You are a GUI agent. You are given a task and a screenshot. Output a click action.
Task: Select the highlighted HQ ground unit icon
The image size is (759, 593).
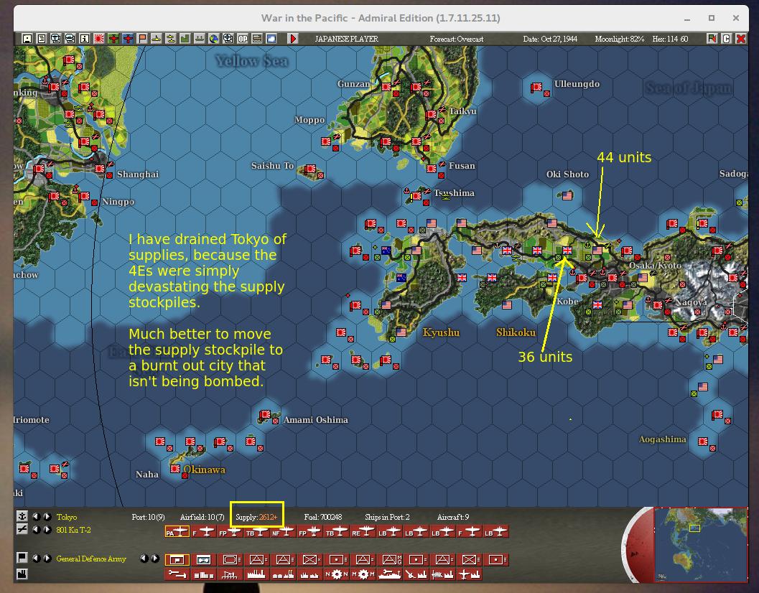(x=177, y=559)
